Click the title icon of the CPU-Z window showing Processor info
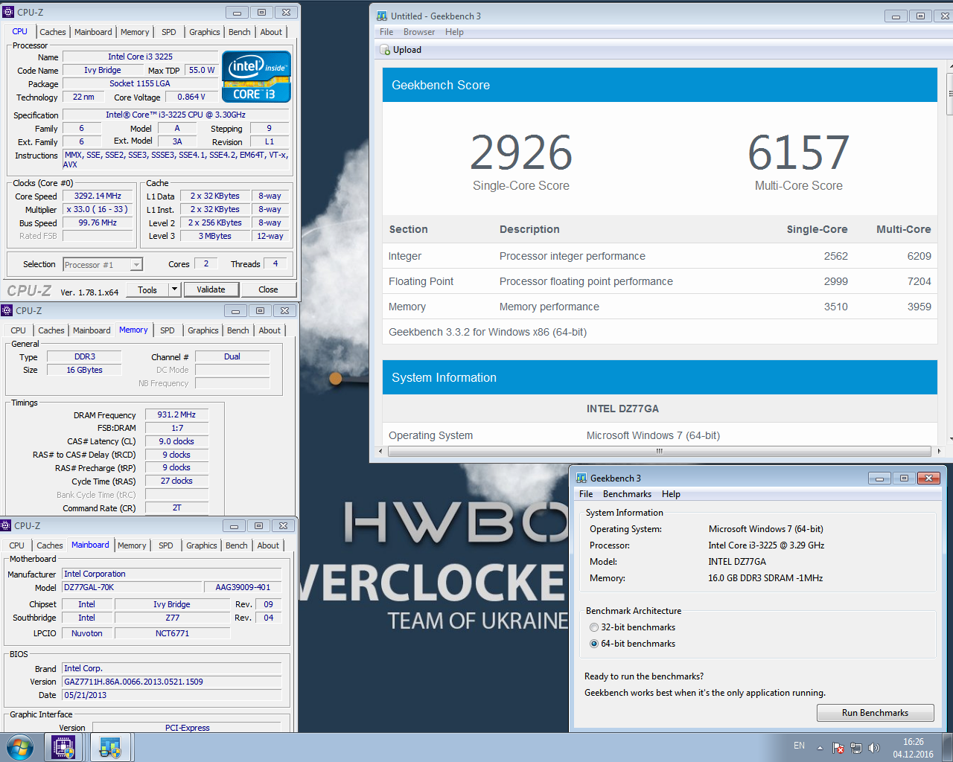Screen dimensions: 953x762 point(8,12)
